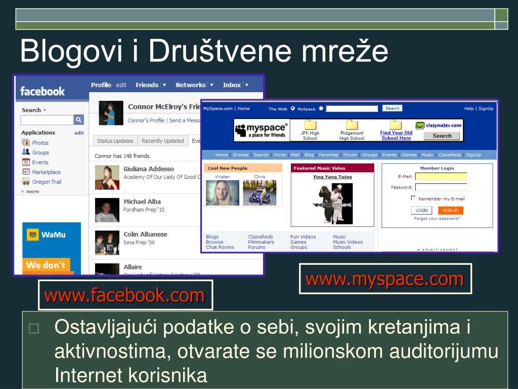
Task: Switch to Recently Updated tab
Action: click(x=162, y=141)
